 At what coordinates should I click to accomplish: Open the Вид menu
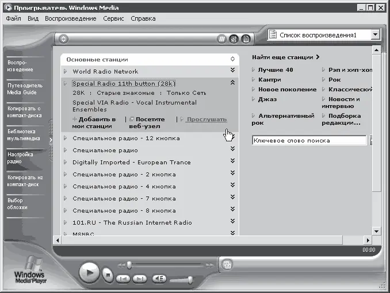[33, 18]
